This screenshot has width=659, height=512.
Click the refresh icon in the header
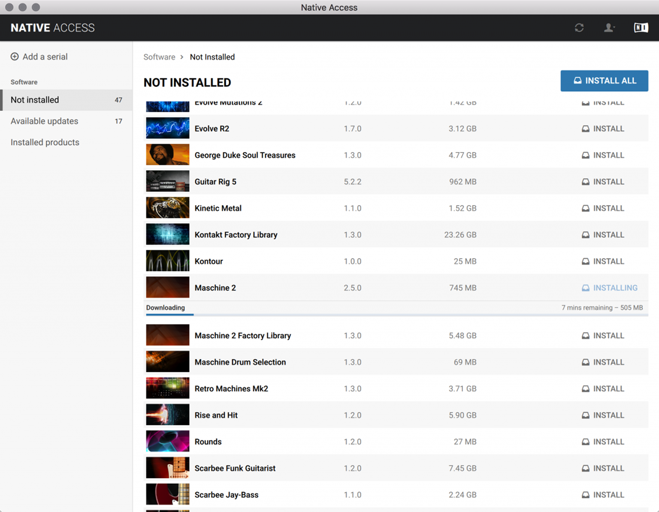tap(579, 28)
